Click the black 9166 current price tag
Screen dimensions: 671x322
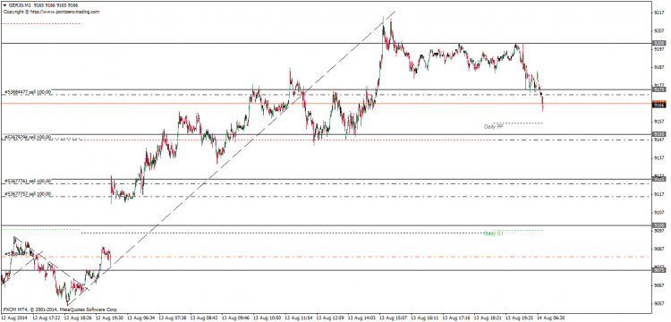(659, 105)
